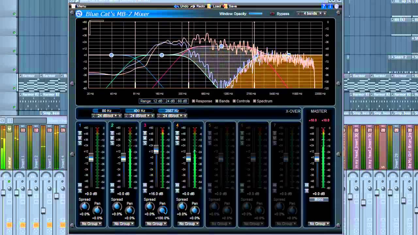The width and height of the screenshot is (418, 235).
Task: Bypass band 3 using B button
Action: (x=145, y=133)
